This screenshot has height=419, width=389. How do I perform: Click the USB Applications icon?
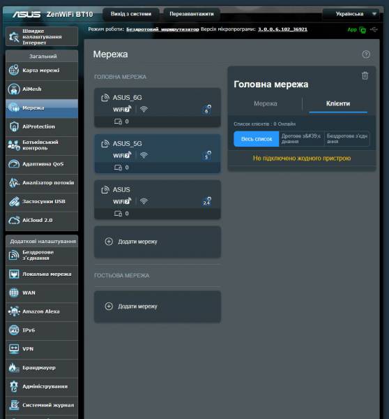[14, 202]
